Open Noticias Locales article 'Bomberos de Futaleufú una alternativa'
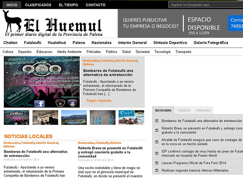Screen dimensions: 243x178 click(x=36, y=154)
